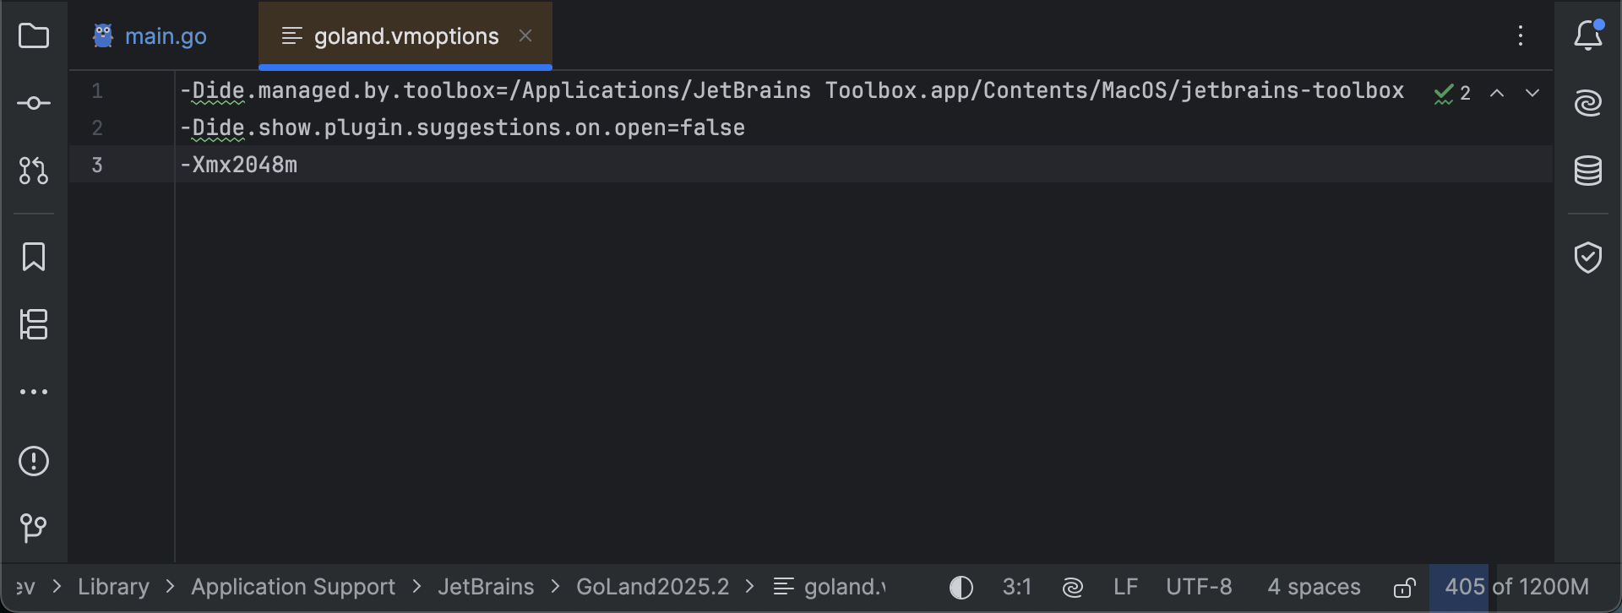
Task: Show more tool windows with the ellipsis icon
Action: click(x=34, y=390)
